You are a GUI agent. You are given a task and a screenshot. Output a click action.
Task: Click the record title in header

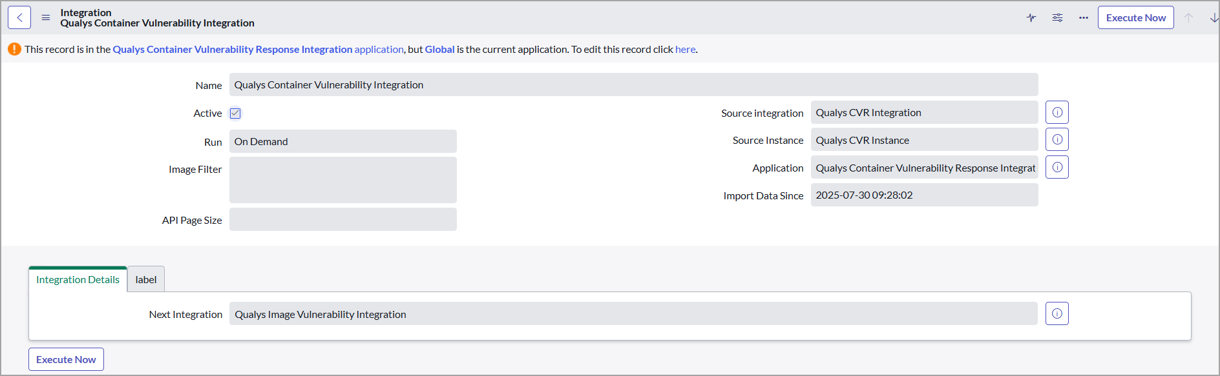[x=157, y=23]
